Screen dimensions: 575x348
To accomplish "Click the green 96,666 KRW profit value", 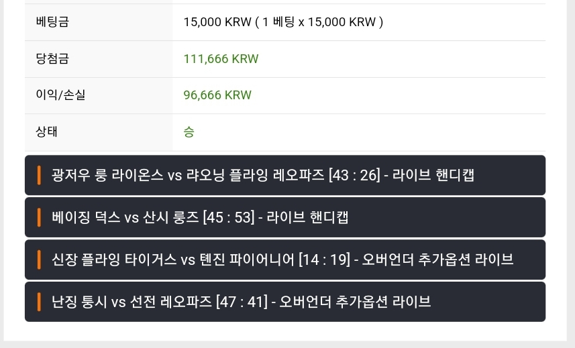I will (217, 95).
